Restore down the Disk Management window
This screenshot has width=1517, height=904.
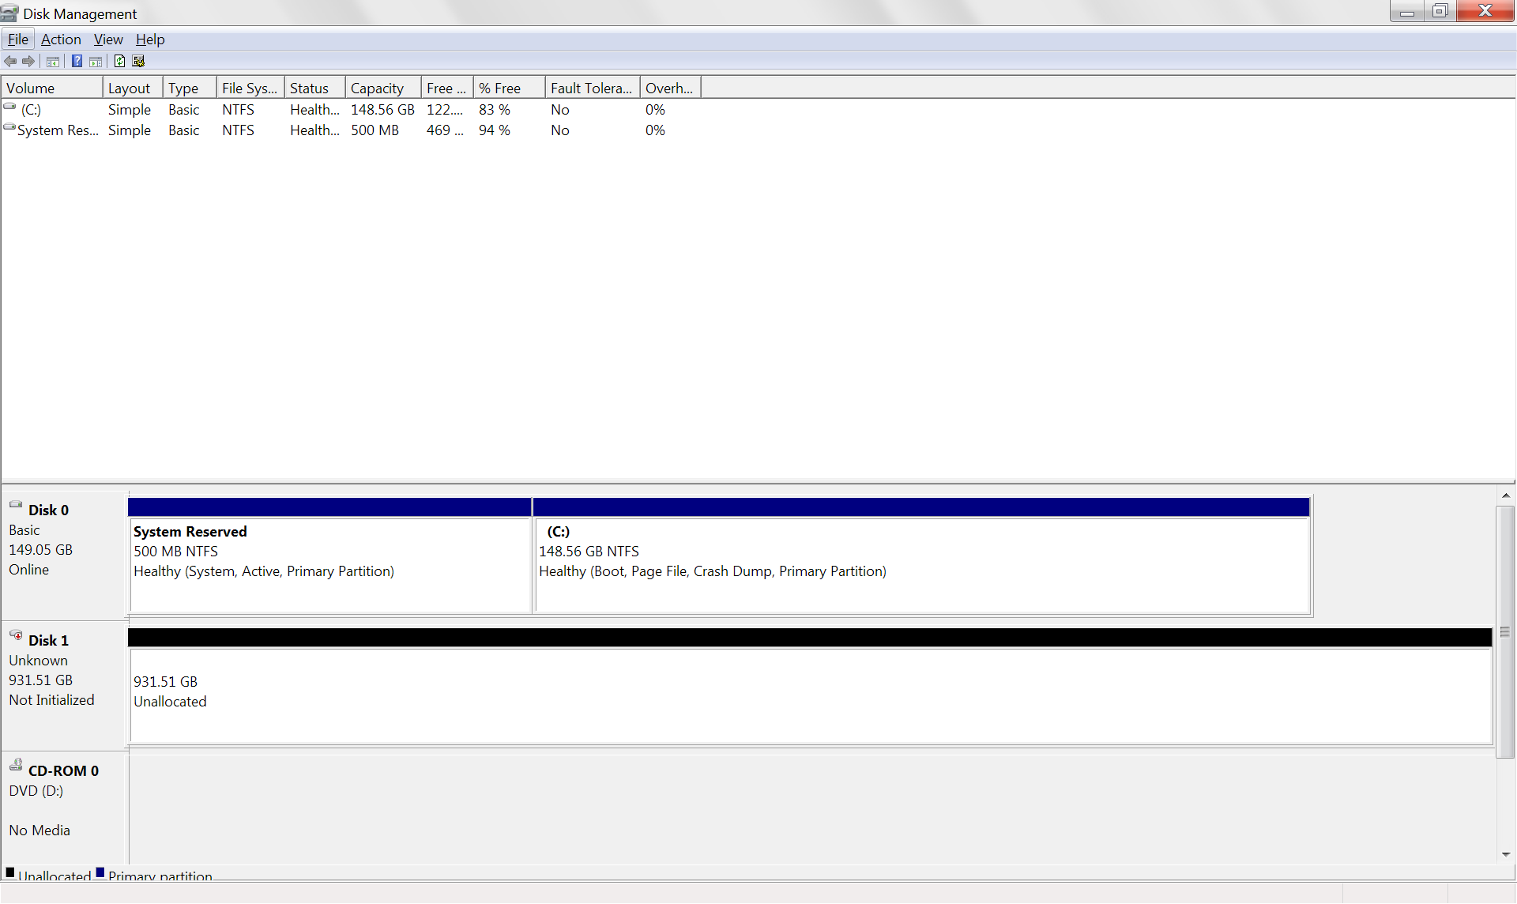(x=1440, y=12)
